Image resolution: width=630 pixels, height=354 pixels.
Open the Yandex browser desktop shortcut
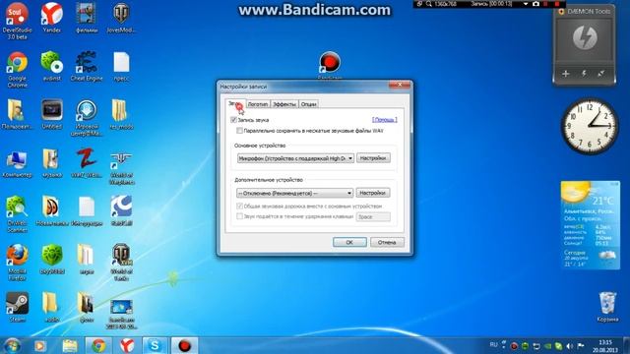(x=52, y=18)
